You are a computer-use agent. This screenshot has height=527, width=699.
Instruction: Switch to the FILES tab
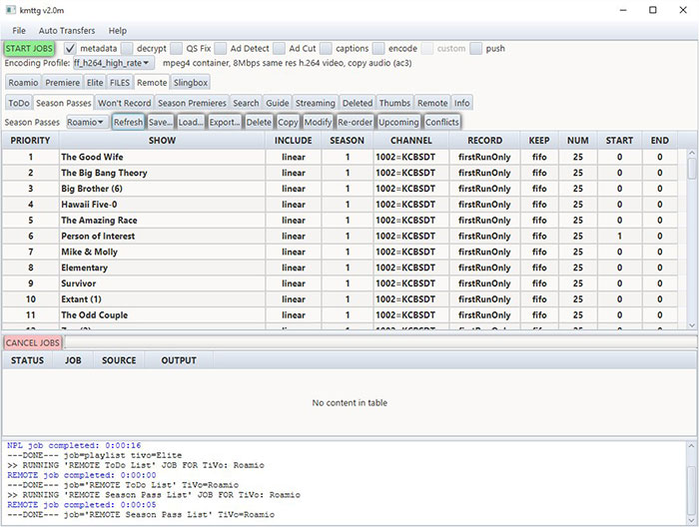pos(120,83)
